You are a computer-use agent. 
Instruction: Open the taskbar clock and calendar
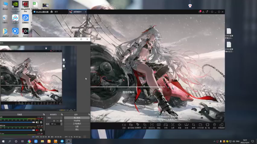coord(245,141)
